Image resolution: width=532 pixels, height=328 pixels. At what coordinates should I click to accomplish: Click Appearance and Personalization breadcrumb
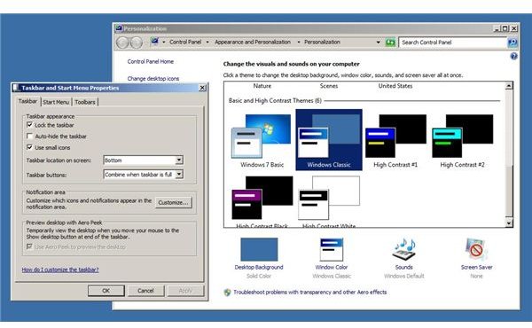[x=253, y=42]
